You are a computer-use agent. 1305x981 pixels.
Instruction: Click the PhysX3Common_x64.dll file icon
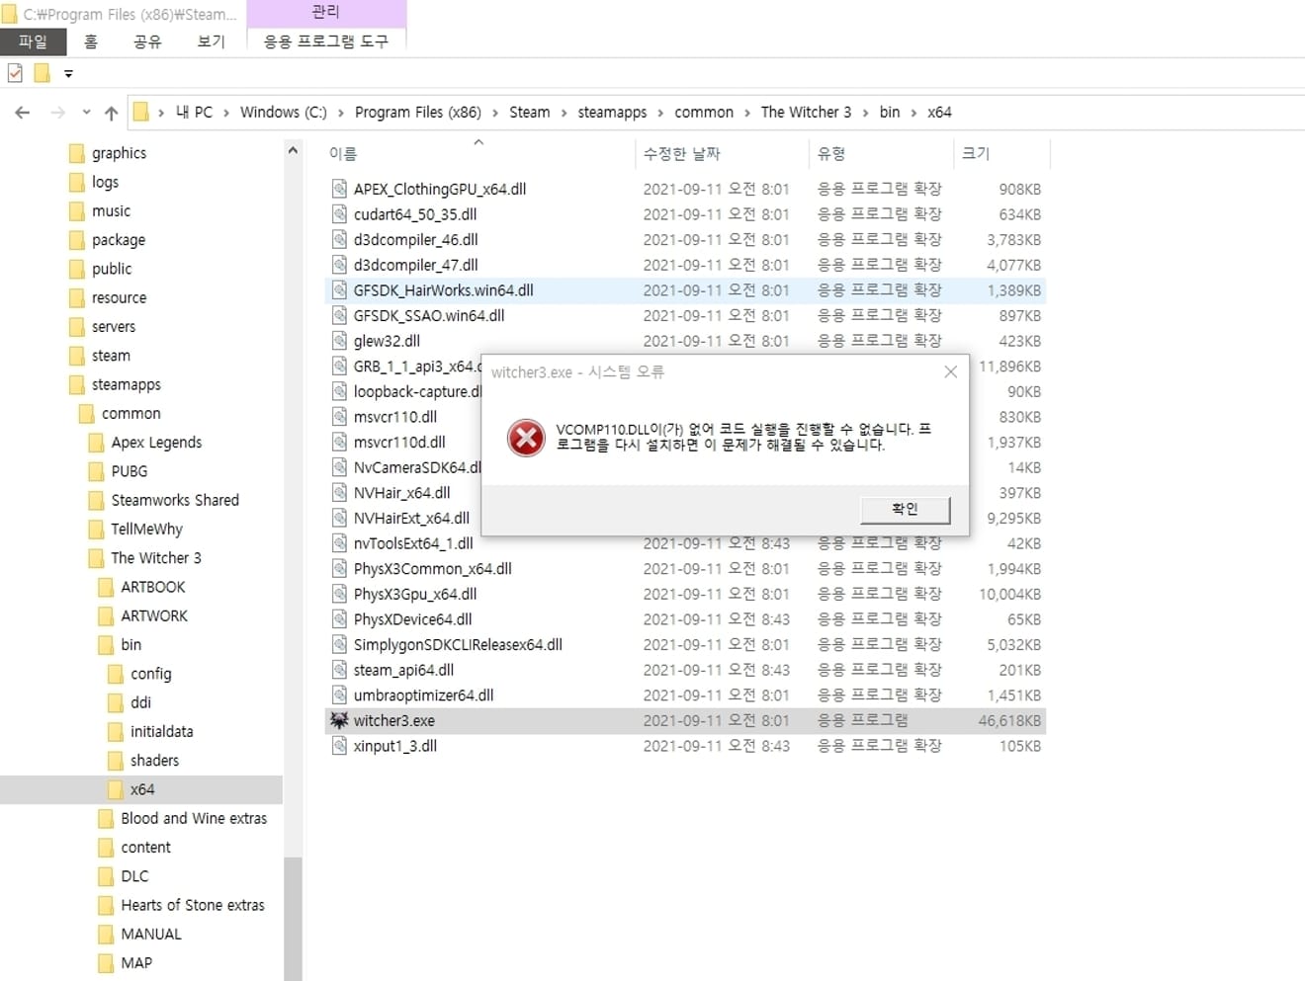(339, 568)
